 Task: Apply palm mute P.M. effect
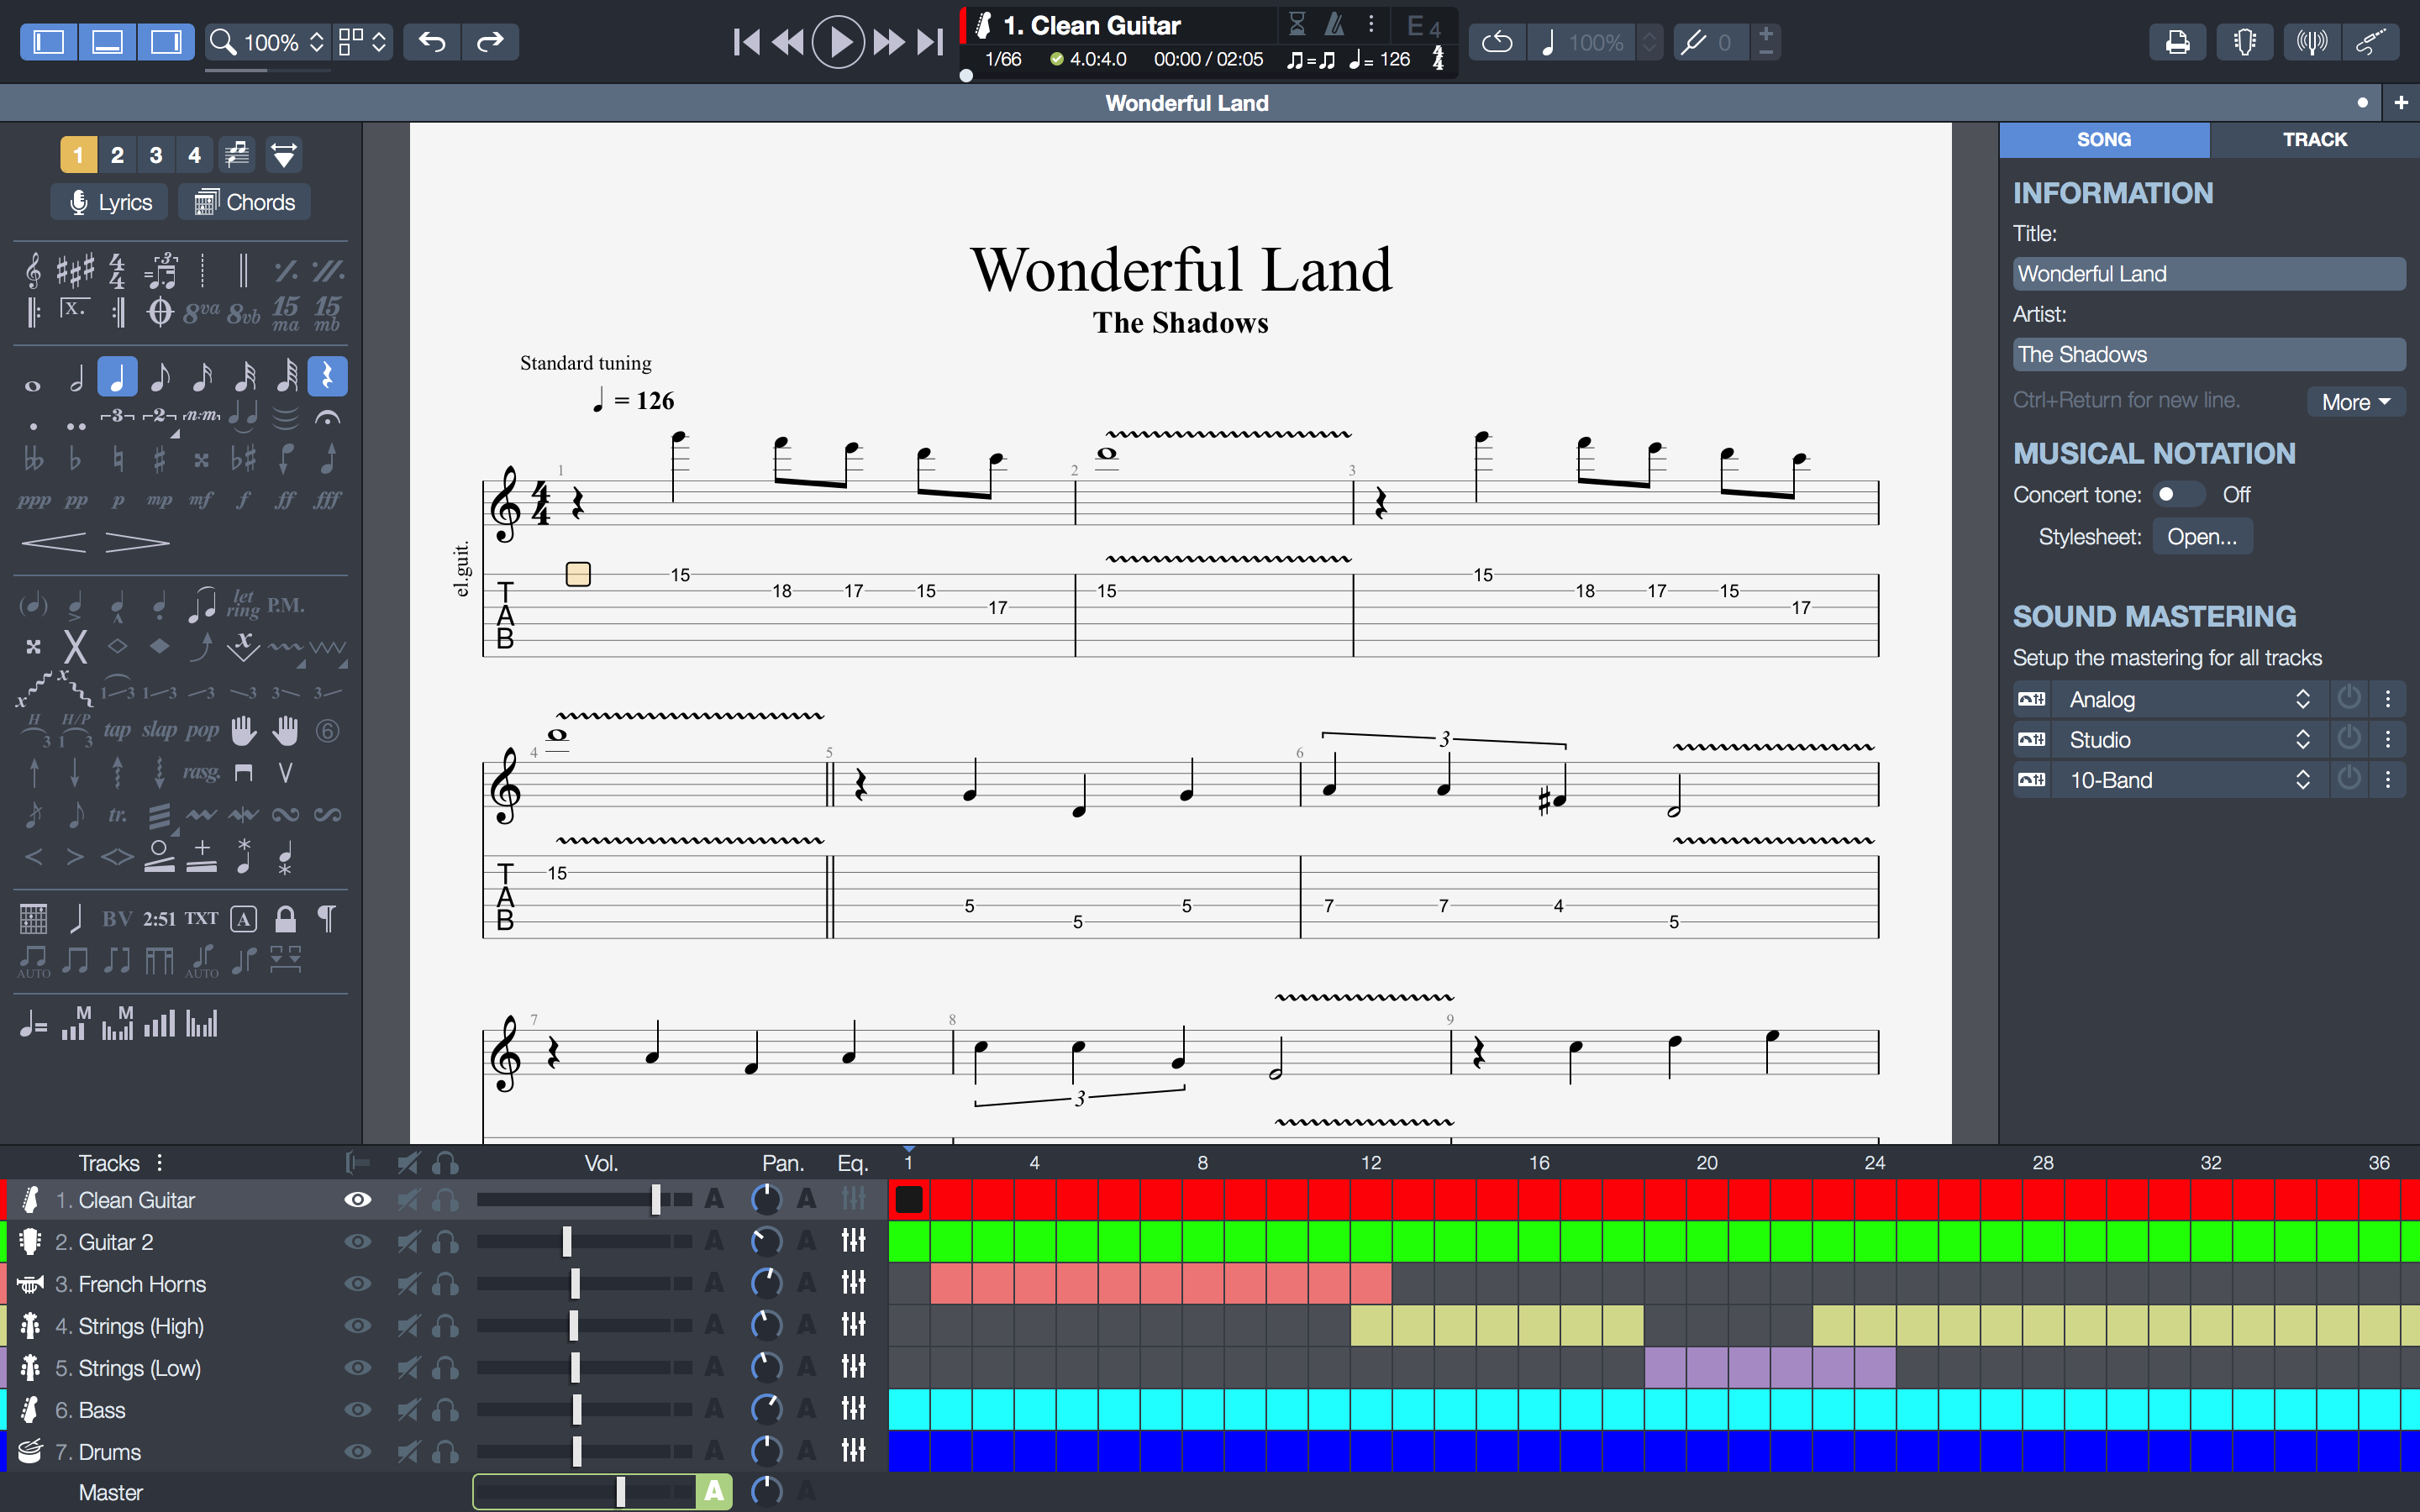pyautogui.click(x=285, y=605)
